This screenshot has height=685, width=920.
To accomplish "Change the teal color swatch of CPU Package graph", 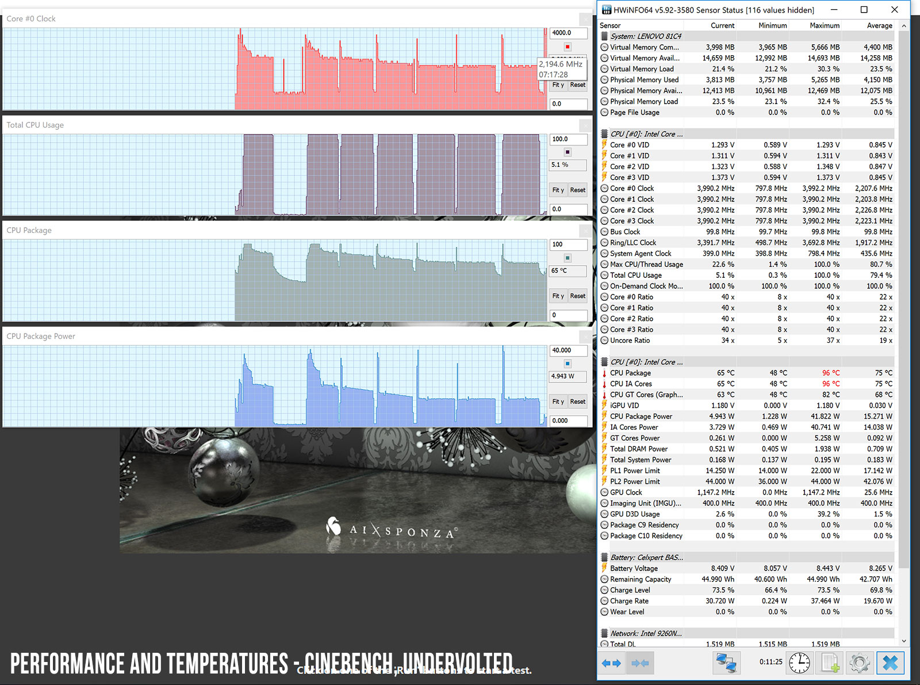I will tap(568, 258).
